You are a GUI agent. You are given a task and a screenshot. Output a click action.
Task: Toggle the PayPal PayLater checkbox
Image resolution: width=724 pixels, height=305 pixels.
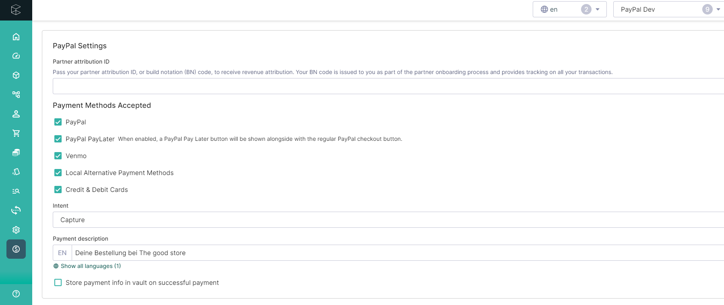[x=58, y=139]
